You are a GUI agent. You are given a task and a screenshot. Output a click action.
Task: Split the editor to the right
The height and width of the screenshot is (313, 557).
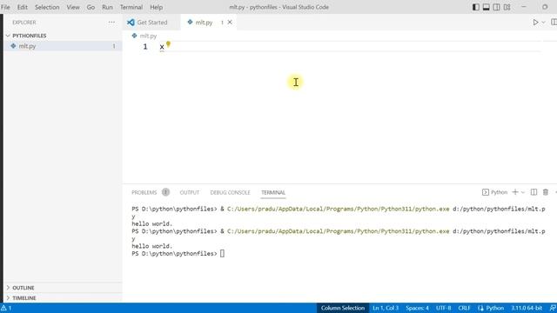click(x=554, y=22)
